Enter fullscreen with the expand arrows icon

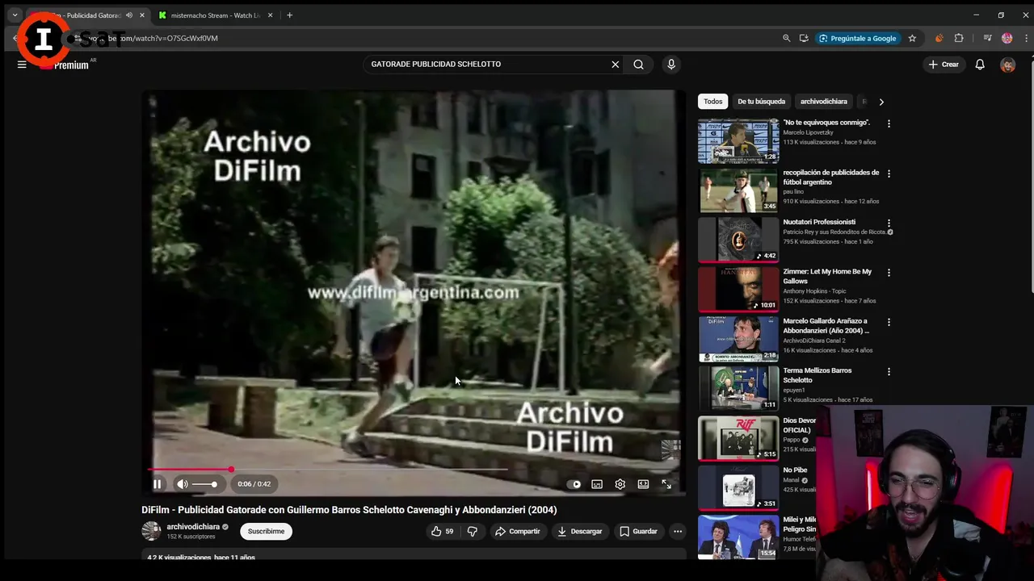(x=666, y=484)
